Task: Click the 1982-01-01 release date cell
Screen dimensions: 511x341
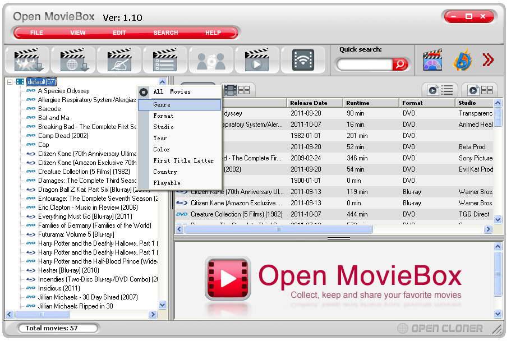Action: pyautogui.click(x=306, y=136)
